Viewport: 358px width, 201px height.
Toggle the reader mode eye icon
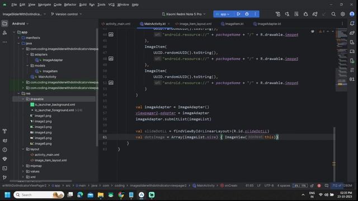coord(312,31)
